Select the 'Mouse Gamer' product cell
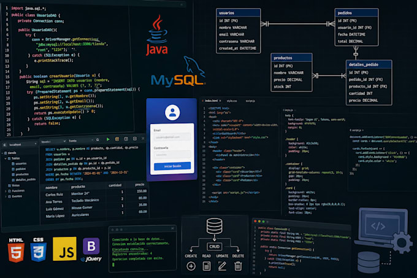 click(x=82, y=208)
